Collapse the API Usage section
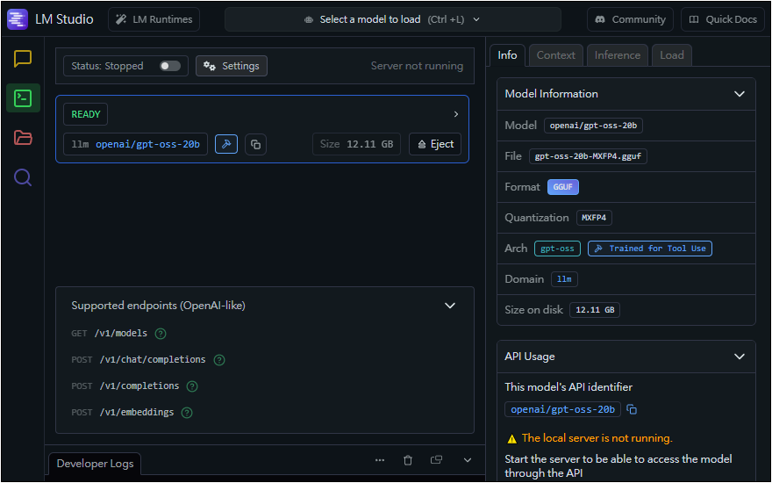The width and height of the screenshot is (772, 483). coord(739,357)
